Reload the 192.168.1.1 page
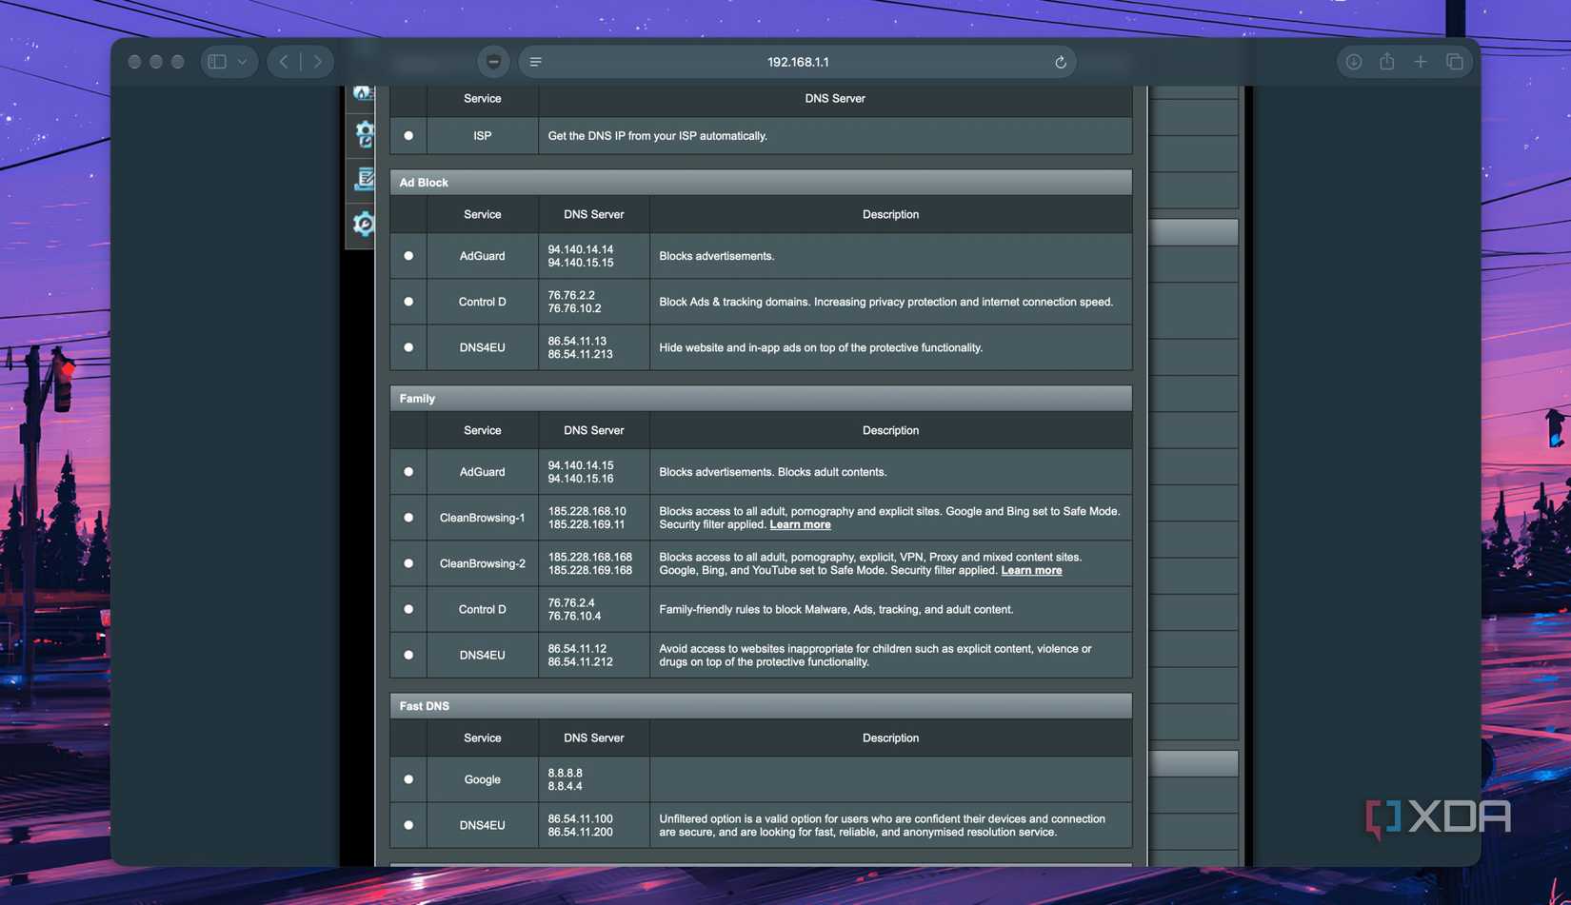This screenshot has width=1571, height=905. [x=1060, y=62]
